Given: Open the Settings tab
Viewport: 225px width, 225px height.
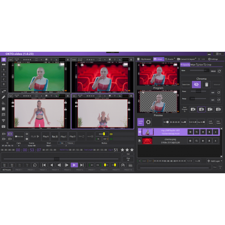Looking at the screenshot, I should click(213, 59).
